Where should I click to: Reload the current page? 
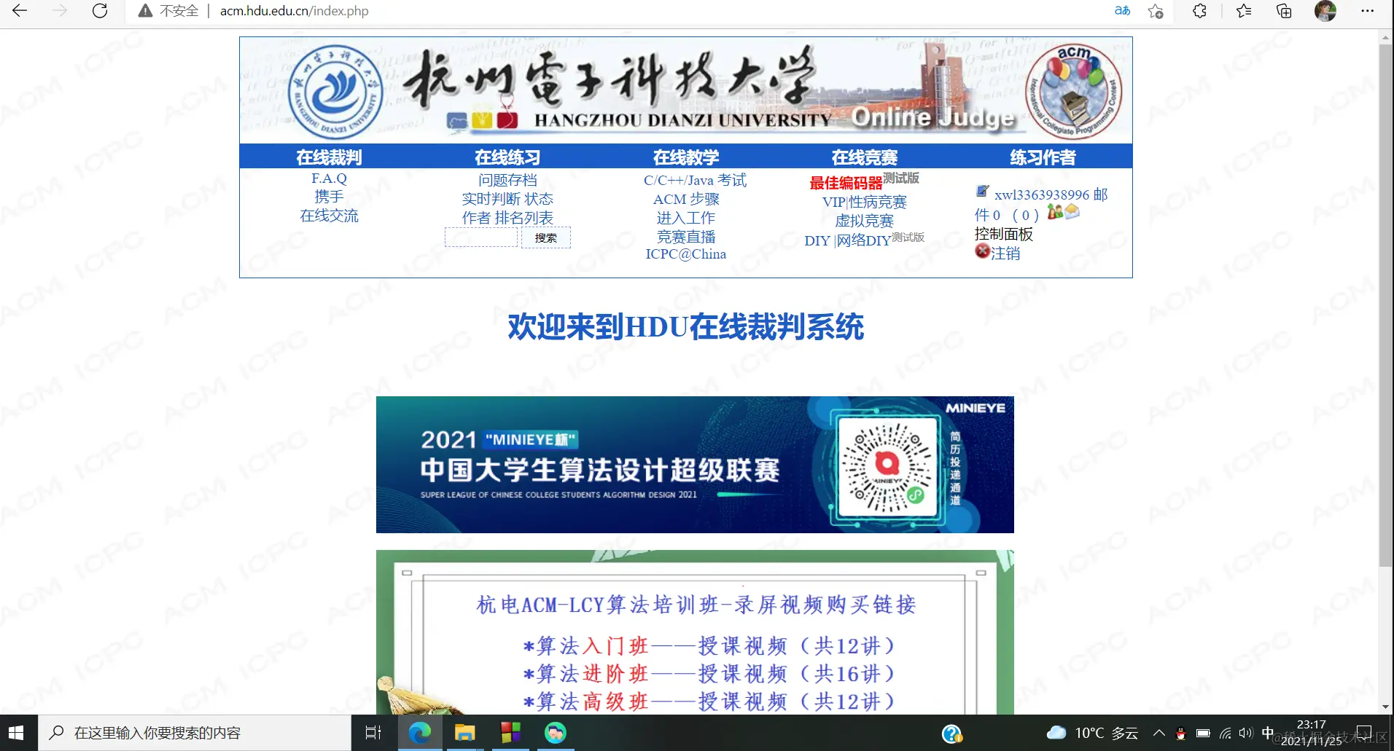point(100,11)
